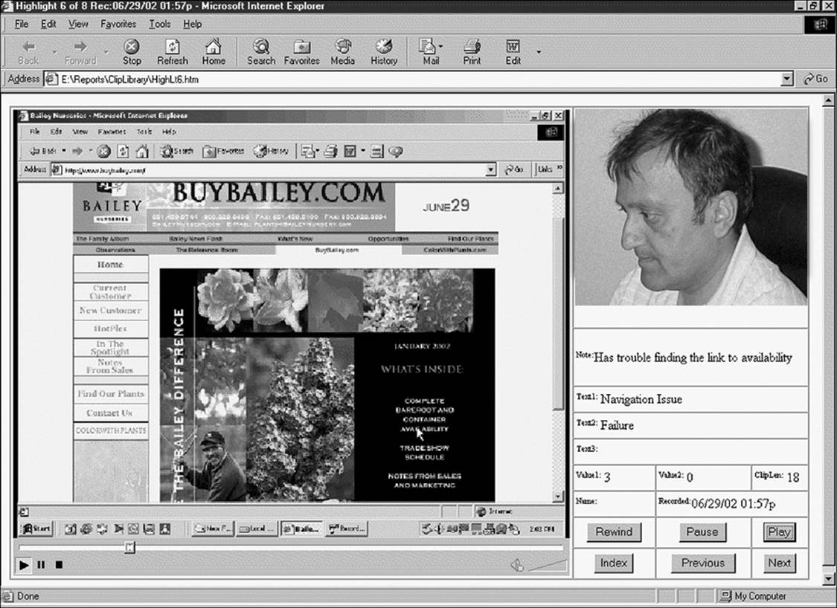Click the 'Done' status bar text
Image resolution: width=837 pixels, height=608 pixels.
(28, 595)
